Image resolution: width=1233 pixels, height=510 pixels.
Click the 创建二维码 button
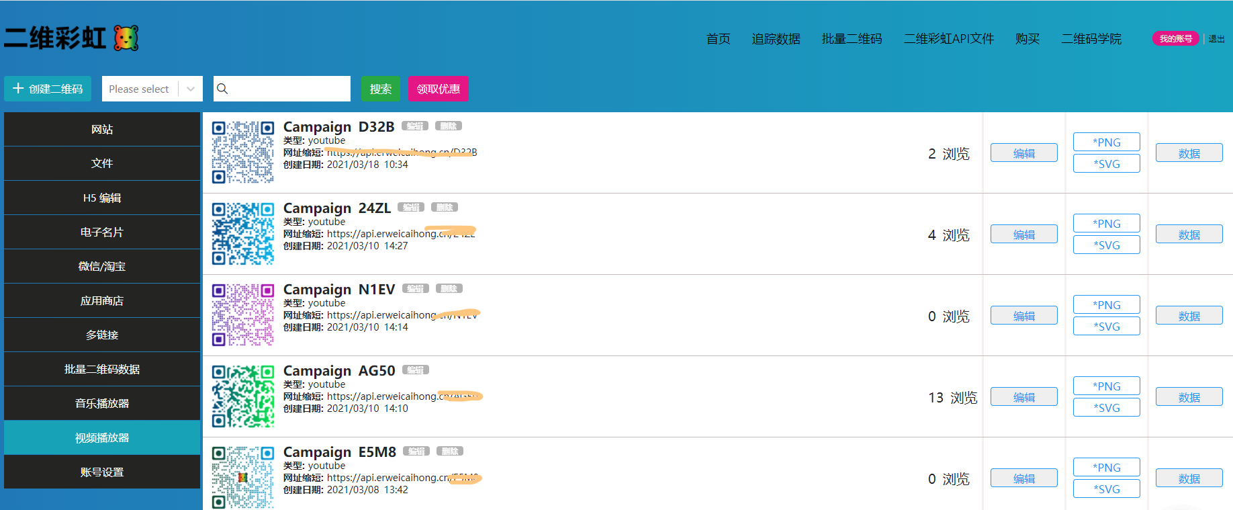click(x=48, y=89)
